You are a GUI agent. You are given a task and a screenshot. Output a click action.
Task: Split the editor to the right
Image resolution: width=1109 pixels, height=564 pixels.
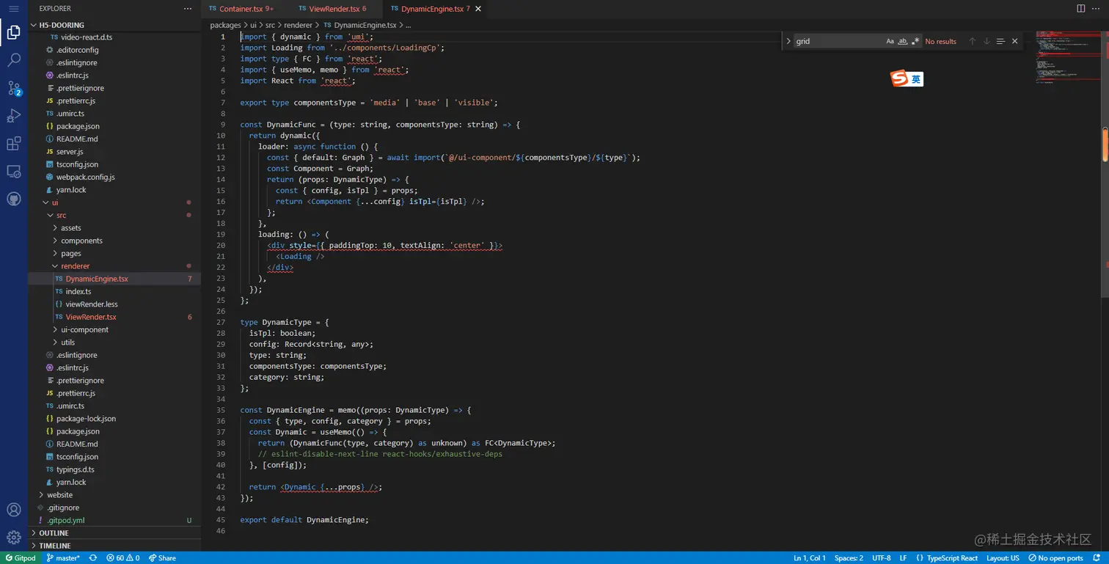[x=1080, y=9]
